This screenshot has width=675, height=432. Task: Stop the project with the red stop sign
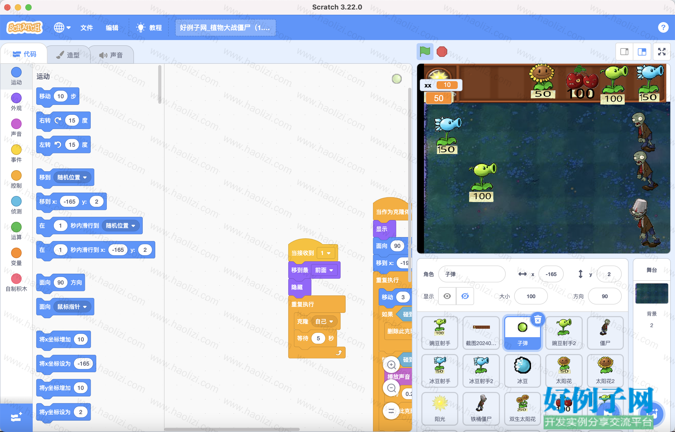[x=442, y=52]
